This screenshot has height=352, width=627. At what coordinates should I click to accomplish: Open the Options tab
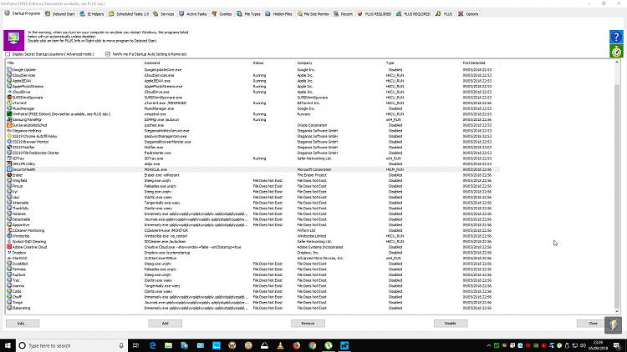coord(468,14)
